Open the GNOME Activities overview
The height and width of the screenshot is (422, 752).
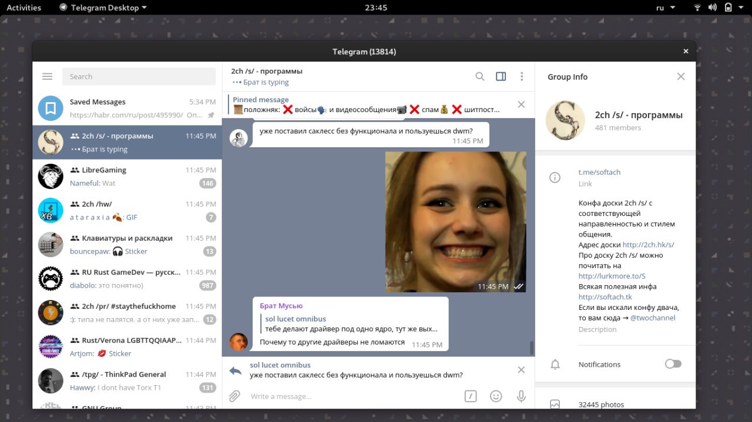pyautogui.click(x=23, y=8)
